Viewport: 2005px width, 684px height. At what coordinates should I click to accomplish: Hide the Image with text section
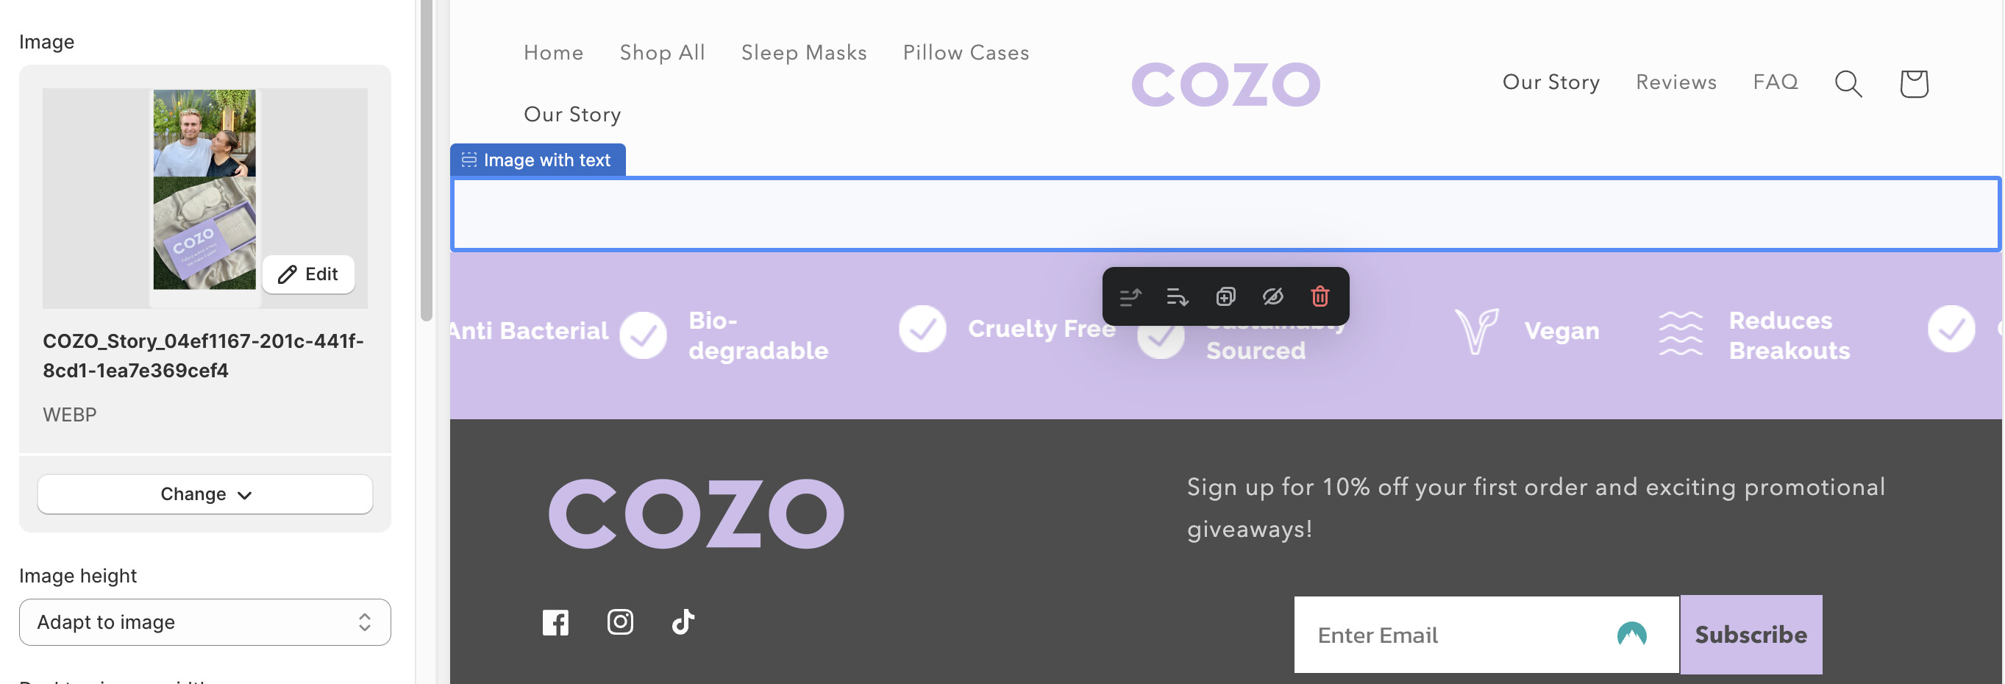(1272, 296)
